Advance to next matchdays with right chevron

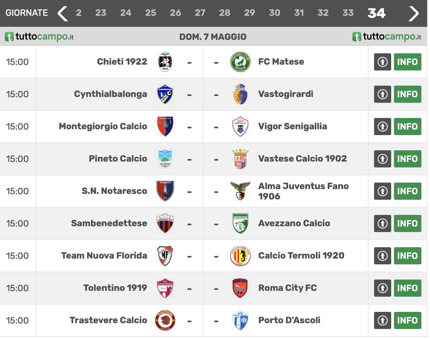click(414, 13)
